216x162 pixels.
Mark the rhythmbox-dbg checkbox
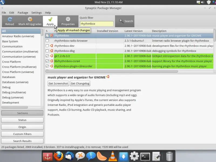click(x=47, y=51)
